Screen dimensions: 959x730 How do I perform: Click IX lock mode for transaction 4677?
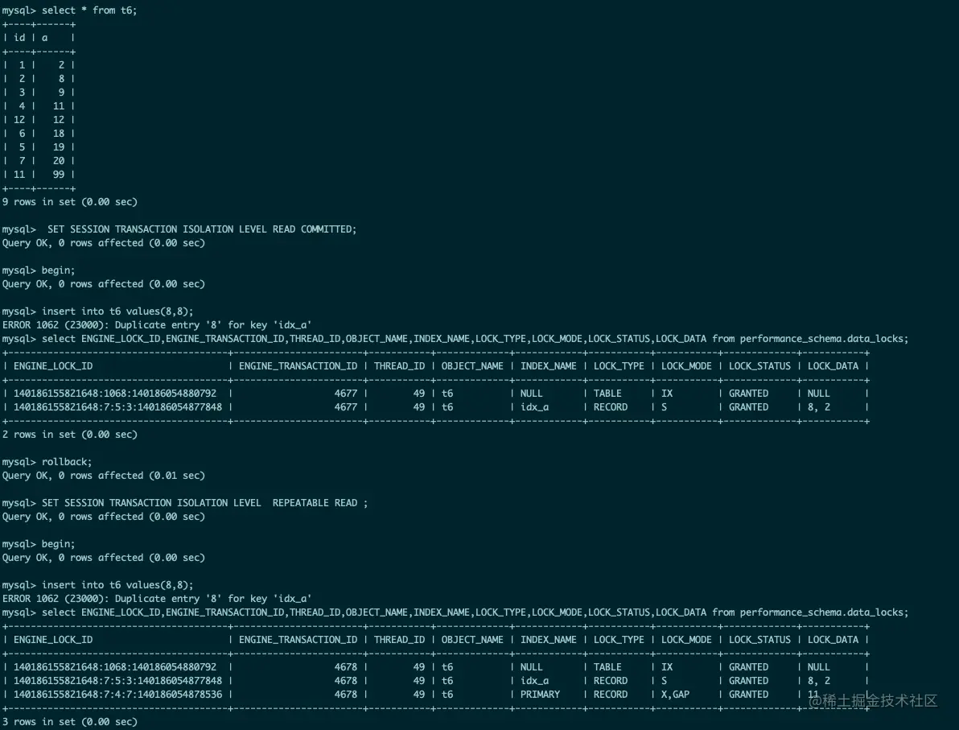click(667, 394)
